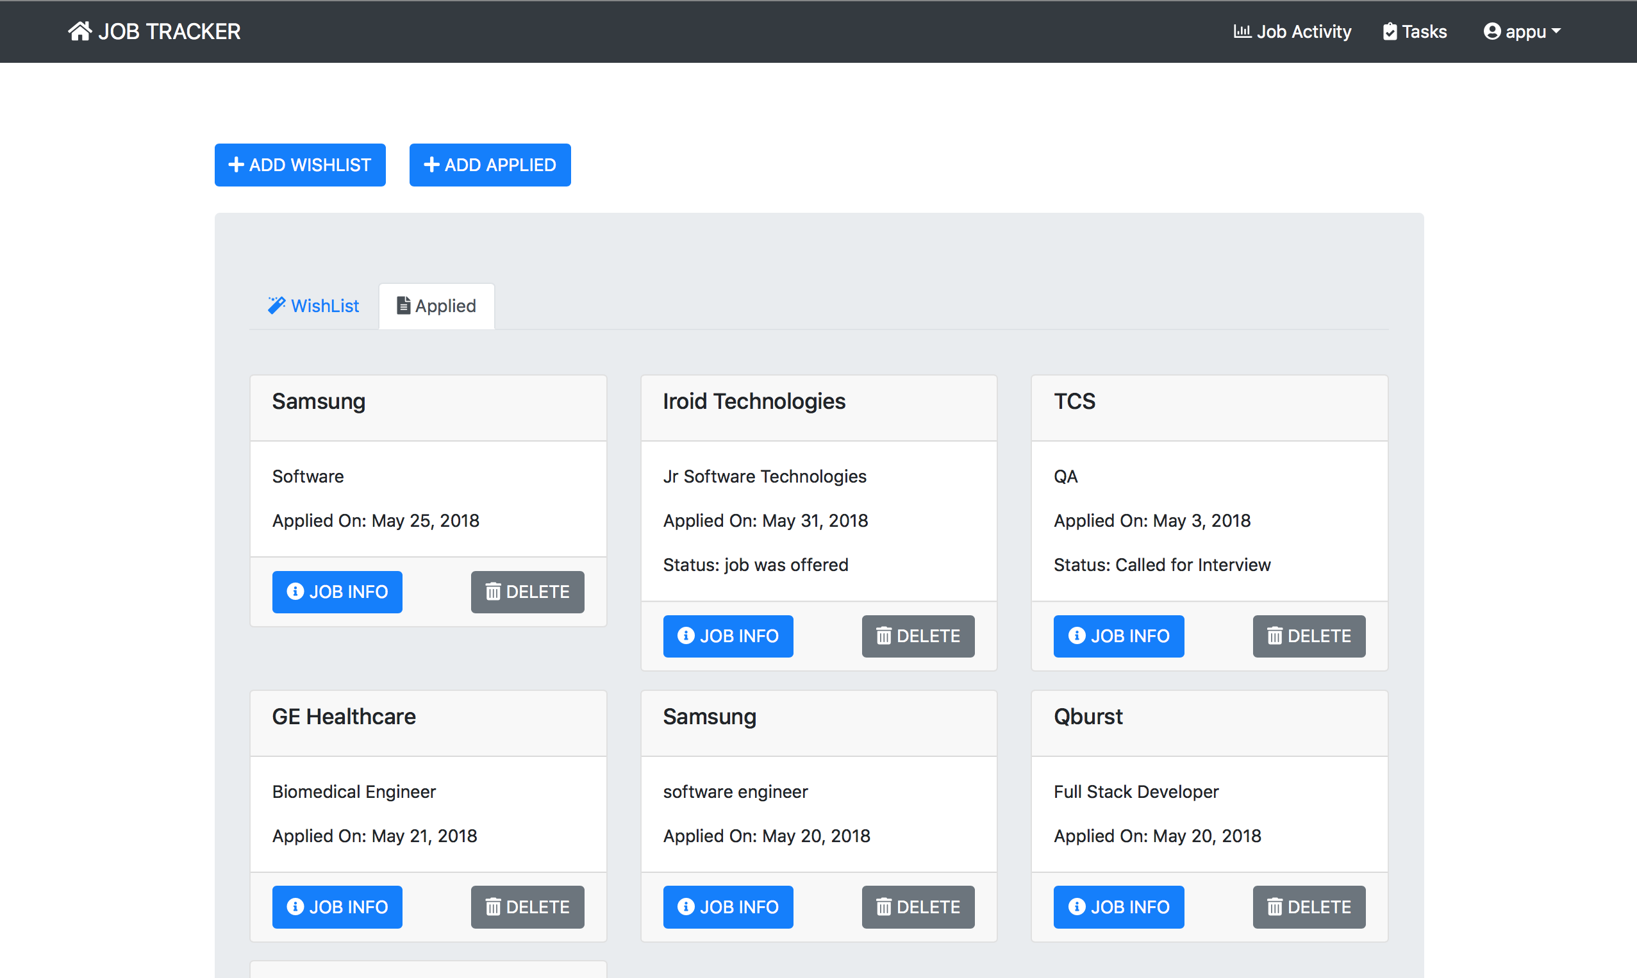Click the ADD APPLIED button
The width and height of the screenshot is (1637, 978).
click(490, 164)
